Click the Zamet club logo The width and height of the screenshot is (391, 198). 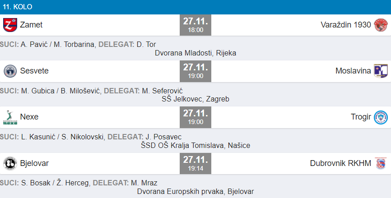(10, 25)
